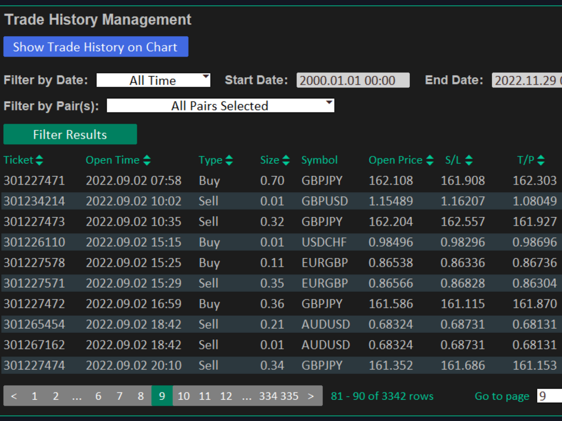This screenshot has width=562, height=421.
Task: Sort by T/P column arrows
Action: click(541, 160)
